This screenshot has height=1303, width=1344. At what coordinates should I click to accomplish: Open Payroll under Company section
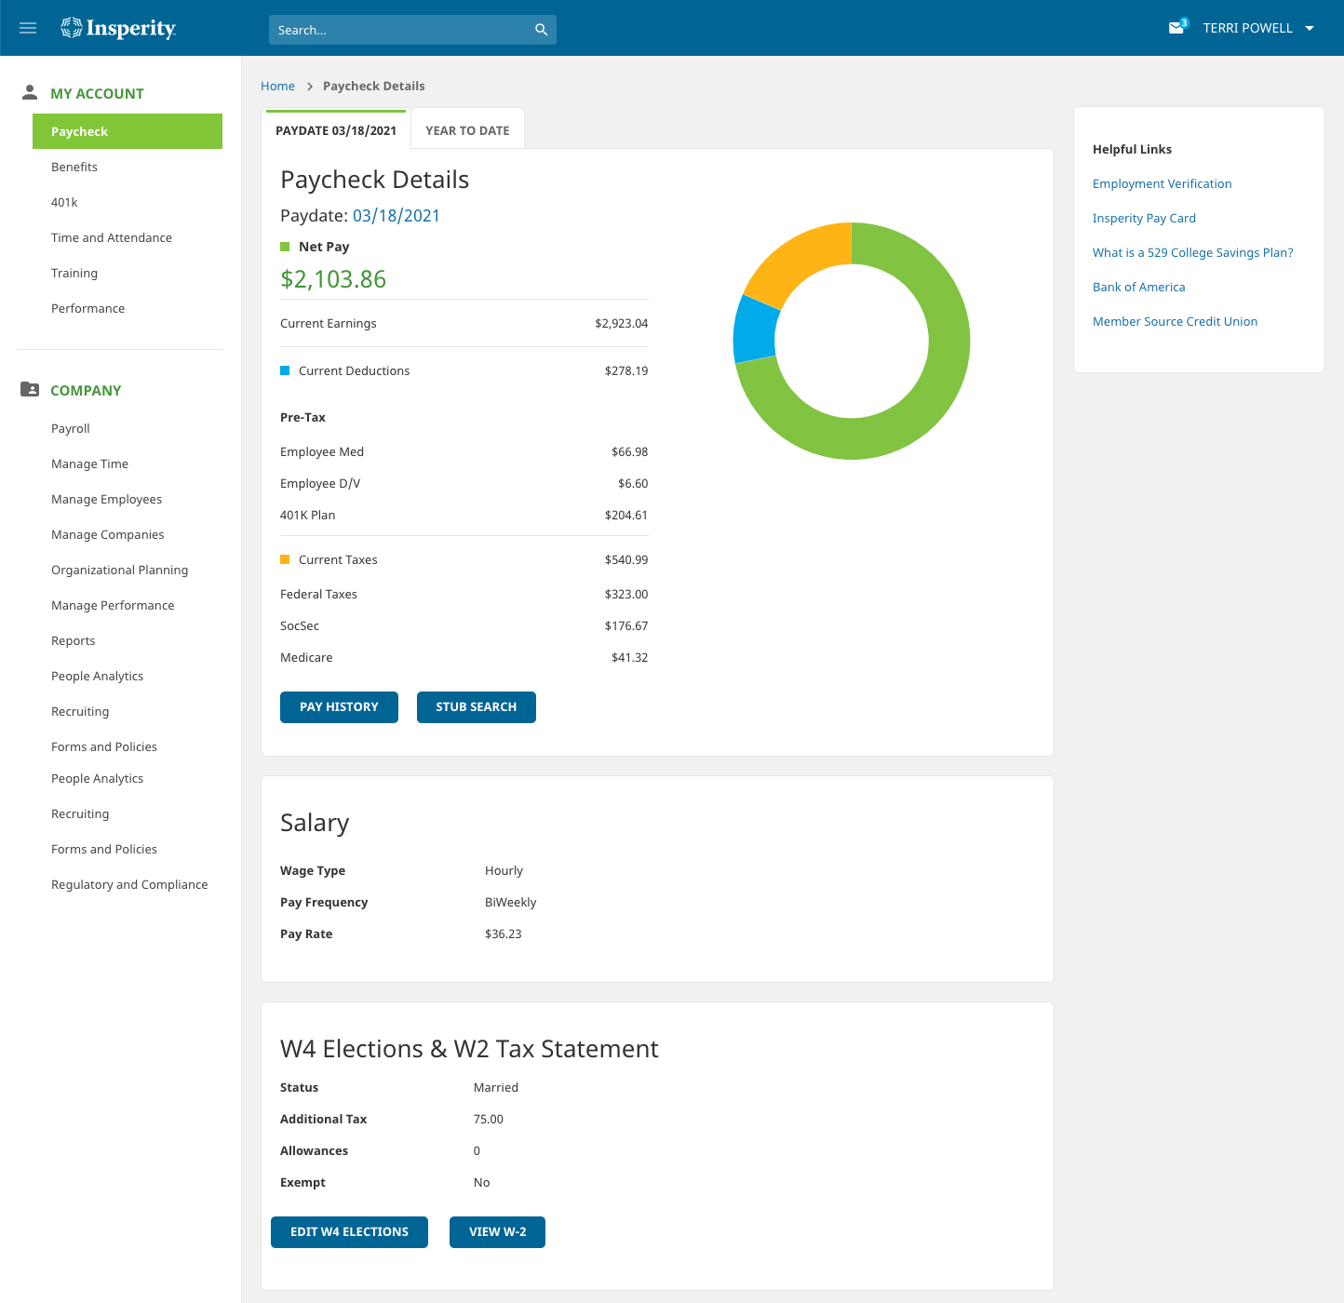[x=71, y=428]
